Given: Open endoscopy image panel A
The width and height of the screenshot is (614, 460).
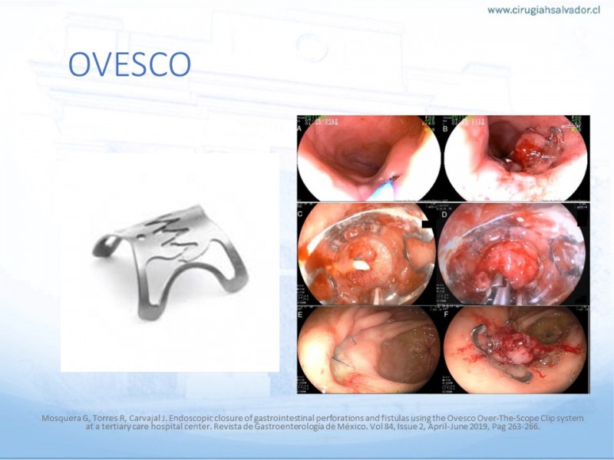Looking at the screenshot, I should [x=369, y=159].
